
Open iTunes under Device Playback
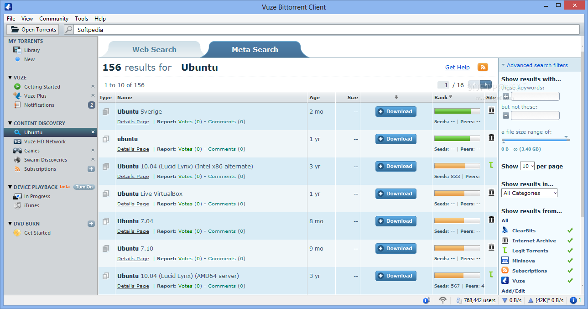[x=31, y=205]
